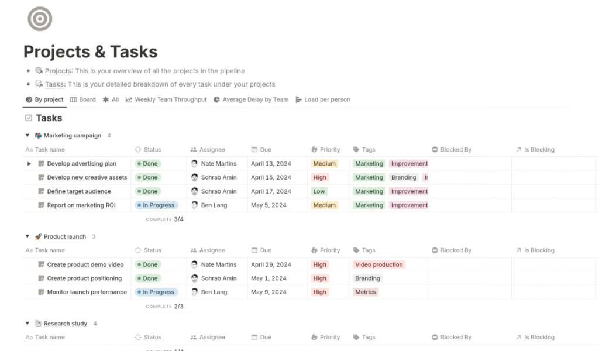Click the Status column header icon in Marketing campaign

(x=138, y=150)
